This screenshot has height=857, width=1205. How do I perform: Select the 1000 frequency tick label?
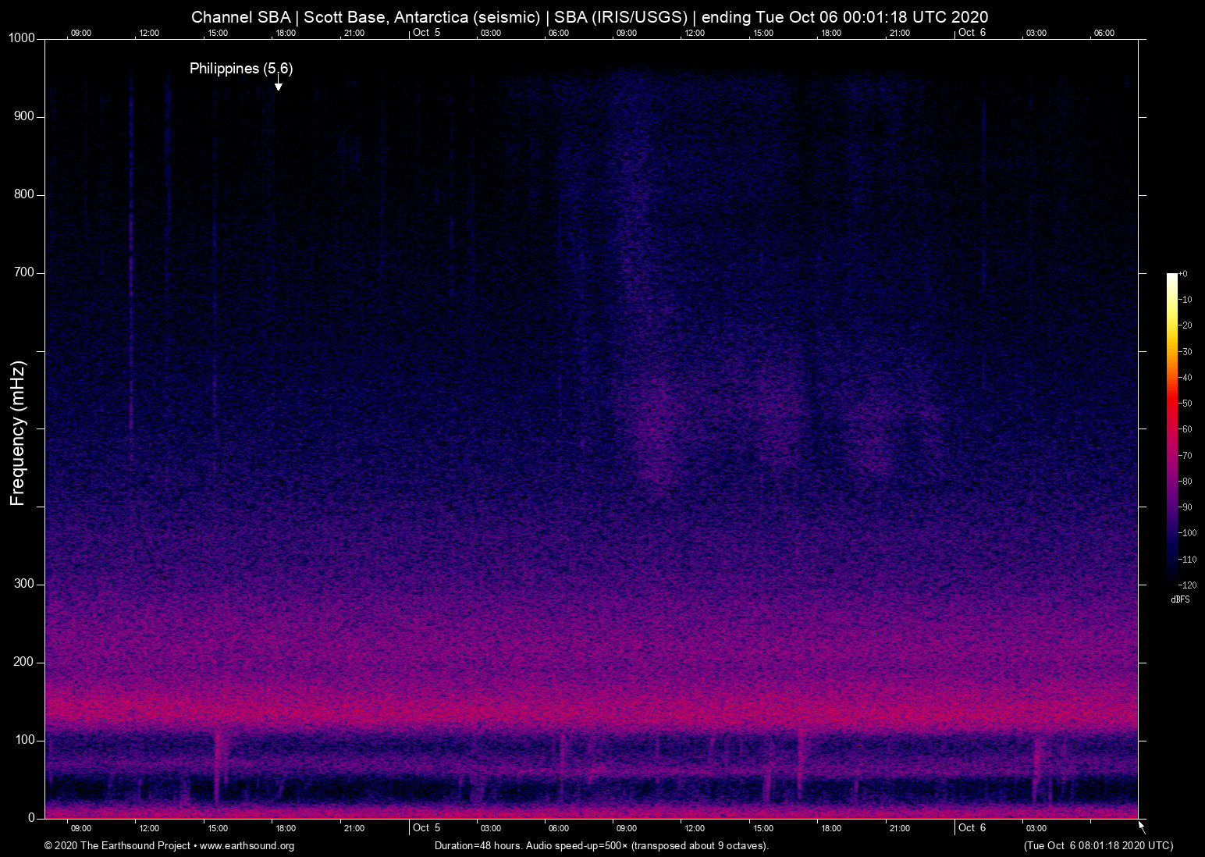pyautogui.click(x=20, y=37)
